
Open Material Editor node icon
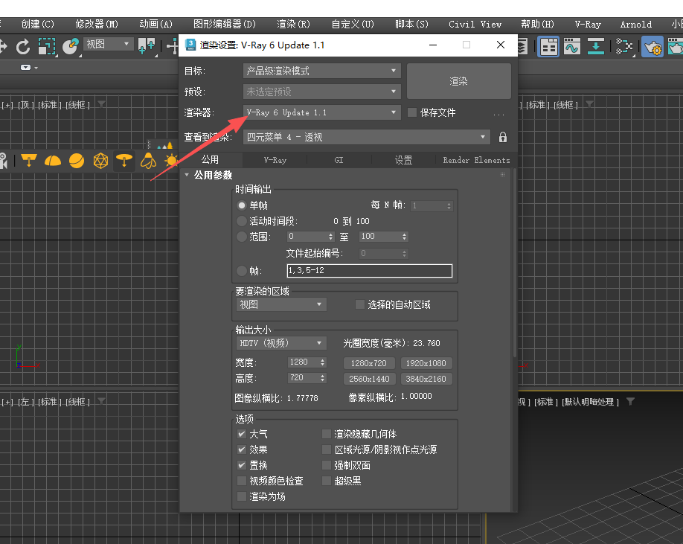coord(624,46)
